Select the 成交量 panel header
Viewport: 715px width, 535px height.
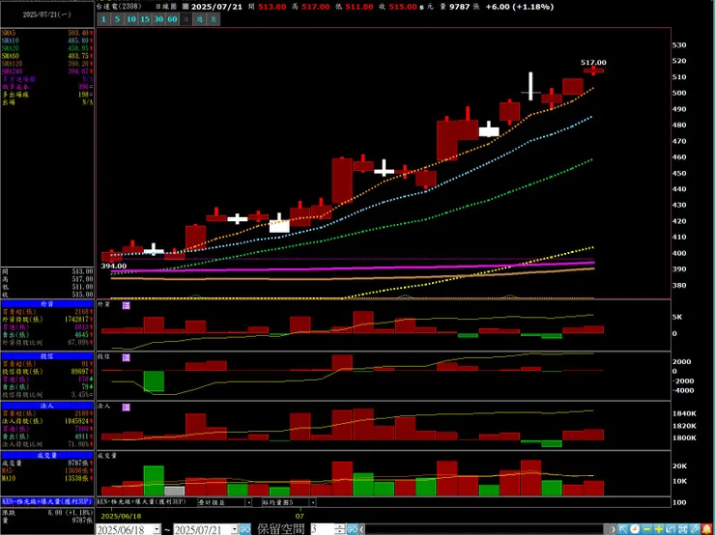(47, 455)
